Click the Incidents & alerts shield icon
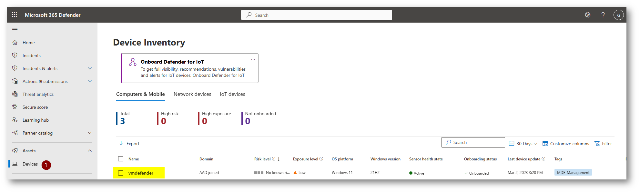 coord(15,68)
